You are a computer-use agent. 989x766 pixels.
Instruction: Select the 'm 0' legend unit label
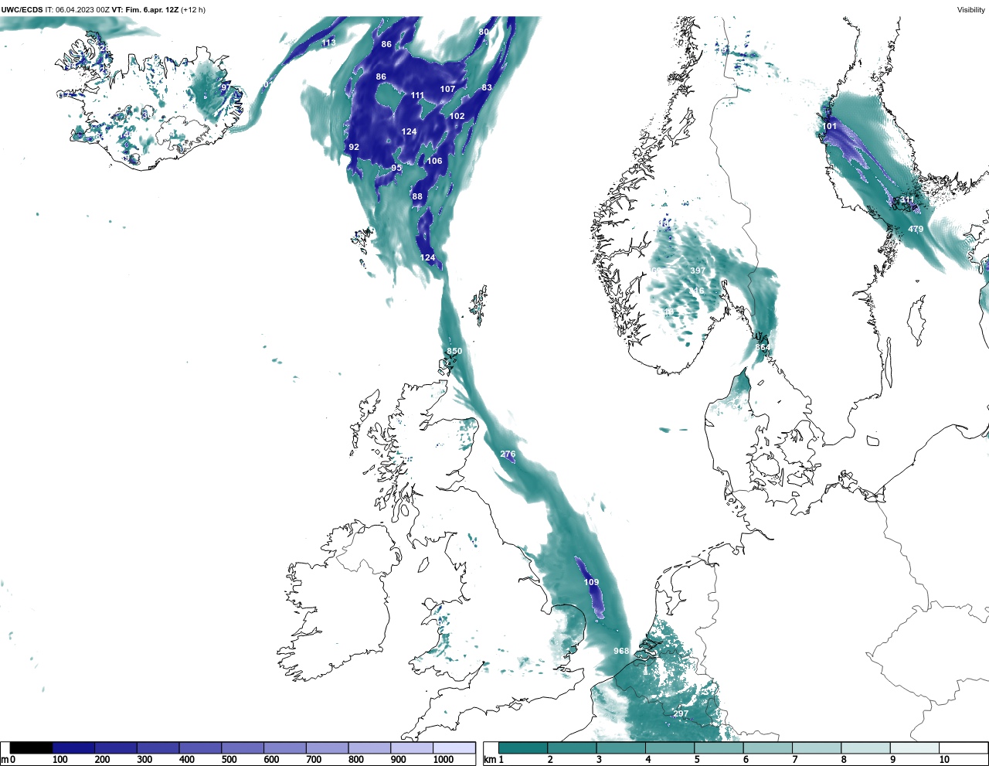tap(8, 760)
